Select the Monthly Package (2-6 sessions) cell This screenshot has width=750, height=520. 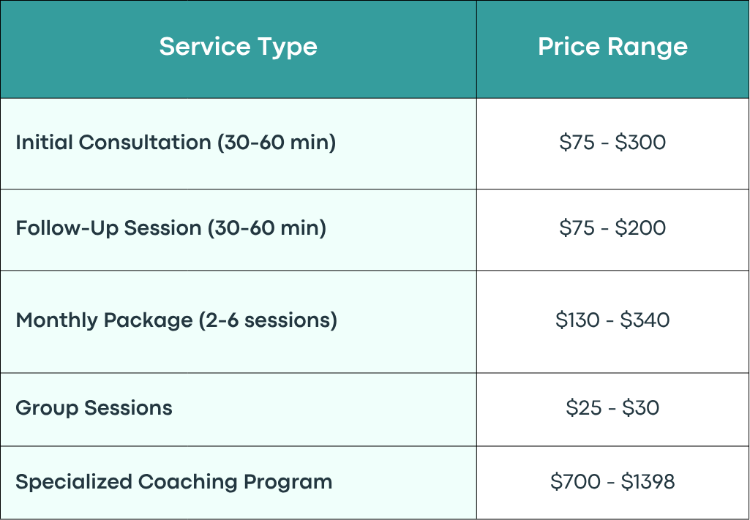click(x=239, y=322)
